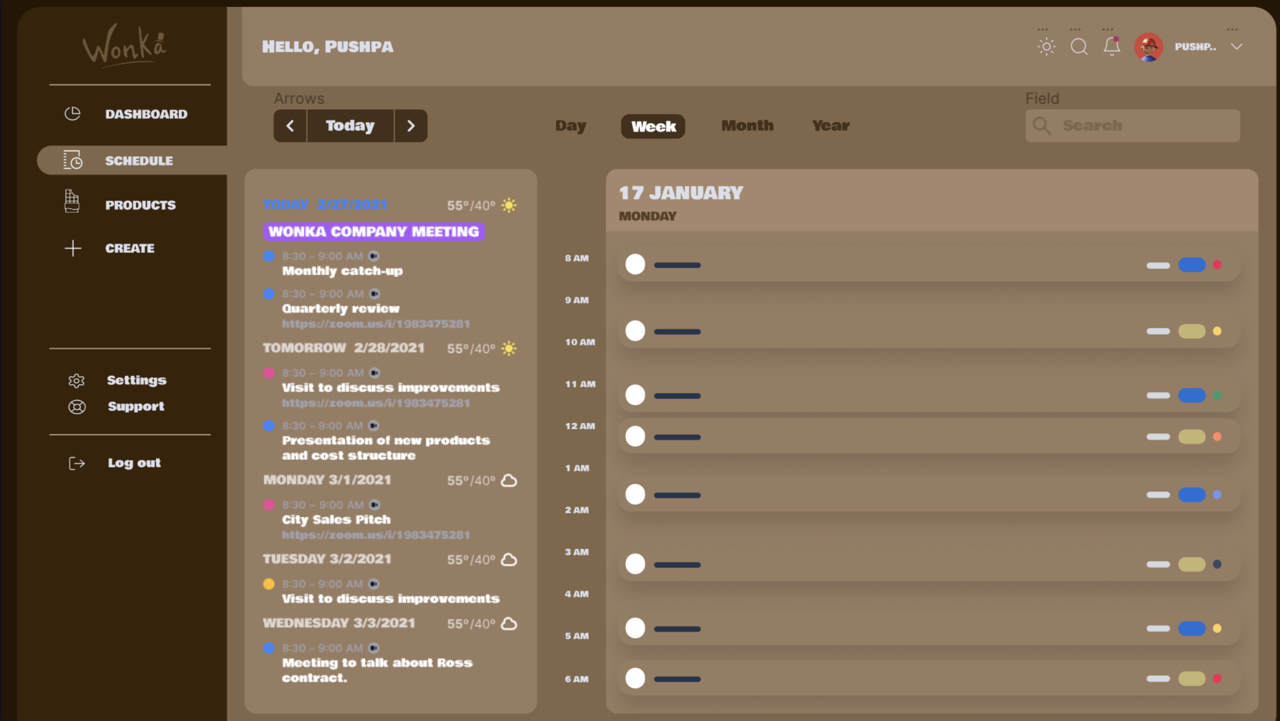Toggle the yellow pill in 9 AM row
Image resolution: width=1280 pixels, height=721 pixels.
point(1192,331)
